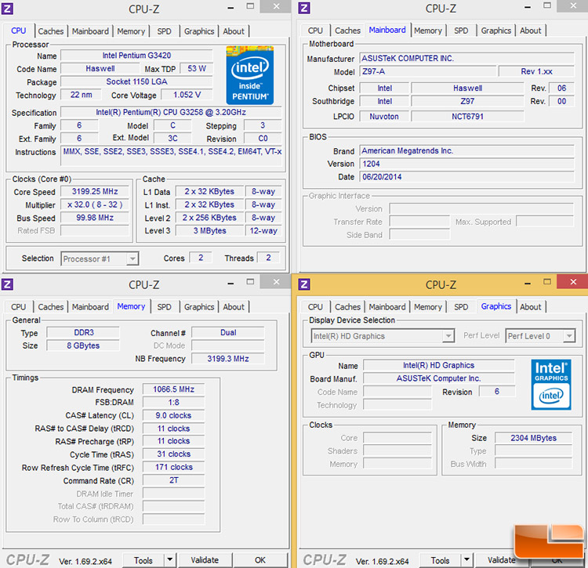Screen dimensions: 588x568
Task: Select CPU tab in Mainboard window
Action: (315, 31)
